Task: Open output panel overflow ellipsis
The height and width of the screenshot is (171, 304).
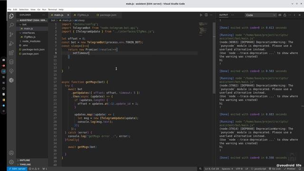Action: point(290,15)
